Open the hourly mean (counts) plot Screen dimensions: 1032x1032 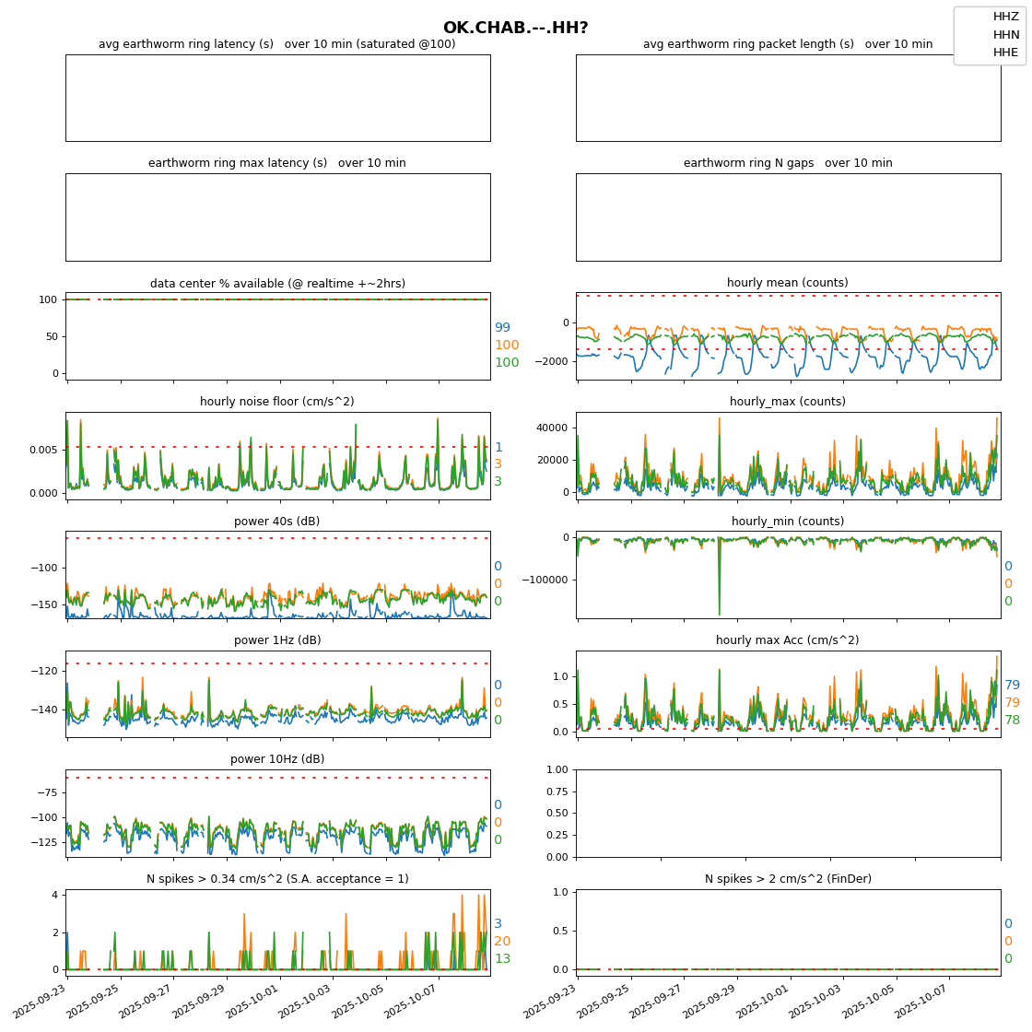788,336
